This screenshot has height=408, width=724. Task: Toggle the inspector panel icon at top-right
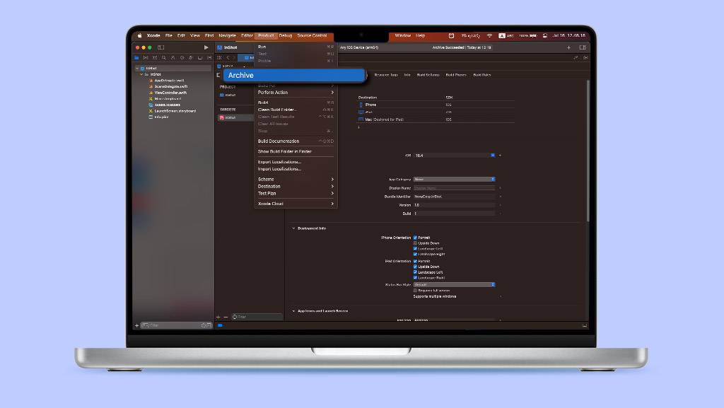pyautogui.click(x=584, y=47)
